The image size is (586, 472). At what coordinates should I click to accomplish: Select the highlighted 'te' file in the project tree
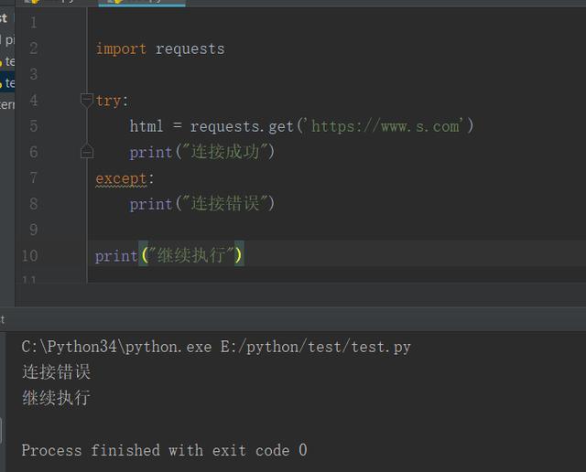pos(7,83)
